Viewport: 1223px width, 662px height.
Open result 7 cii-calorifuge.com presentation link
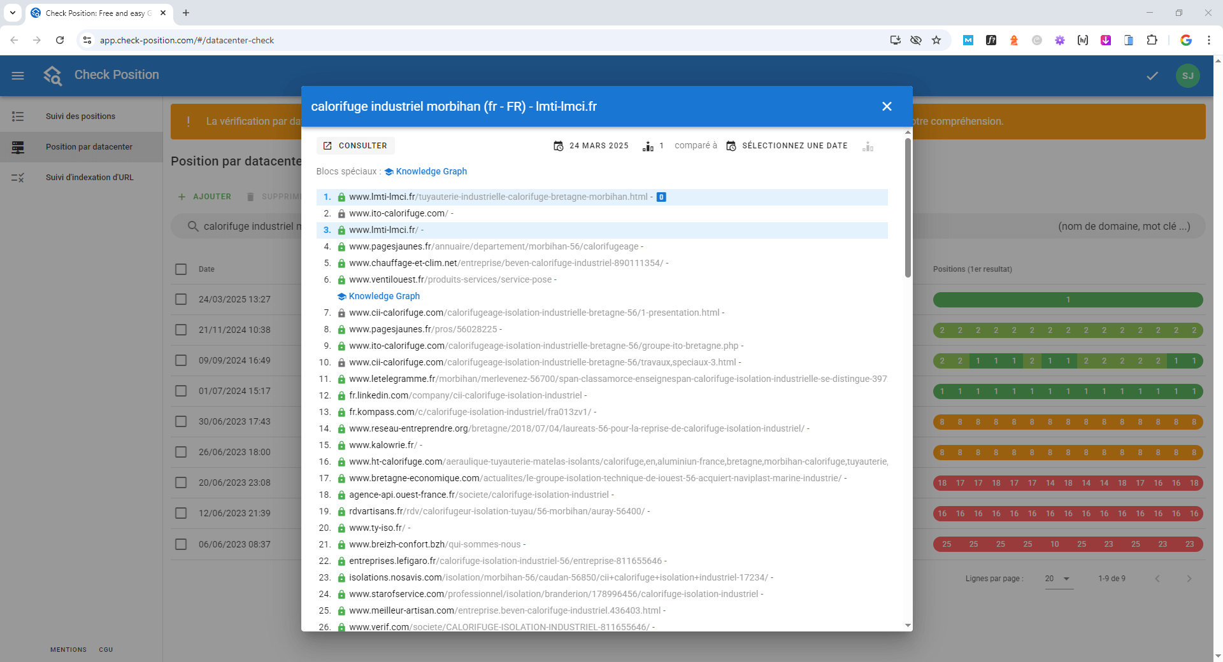click(x=534, y=313)
